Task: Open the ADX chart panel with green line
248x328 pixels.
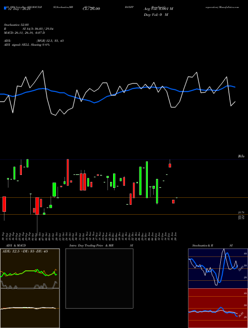Action: point(30,268)
